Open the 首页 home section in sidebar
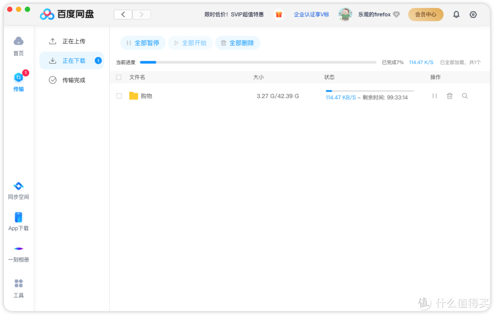 point(18,46)
